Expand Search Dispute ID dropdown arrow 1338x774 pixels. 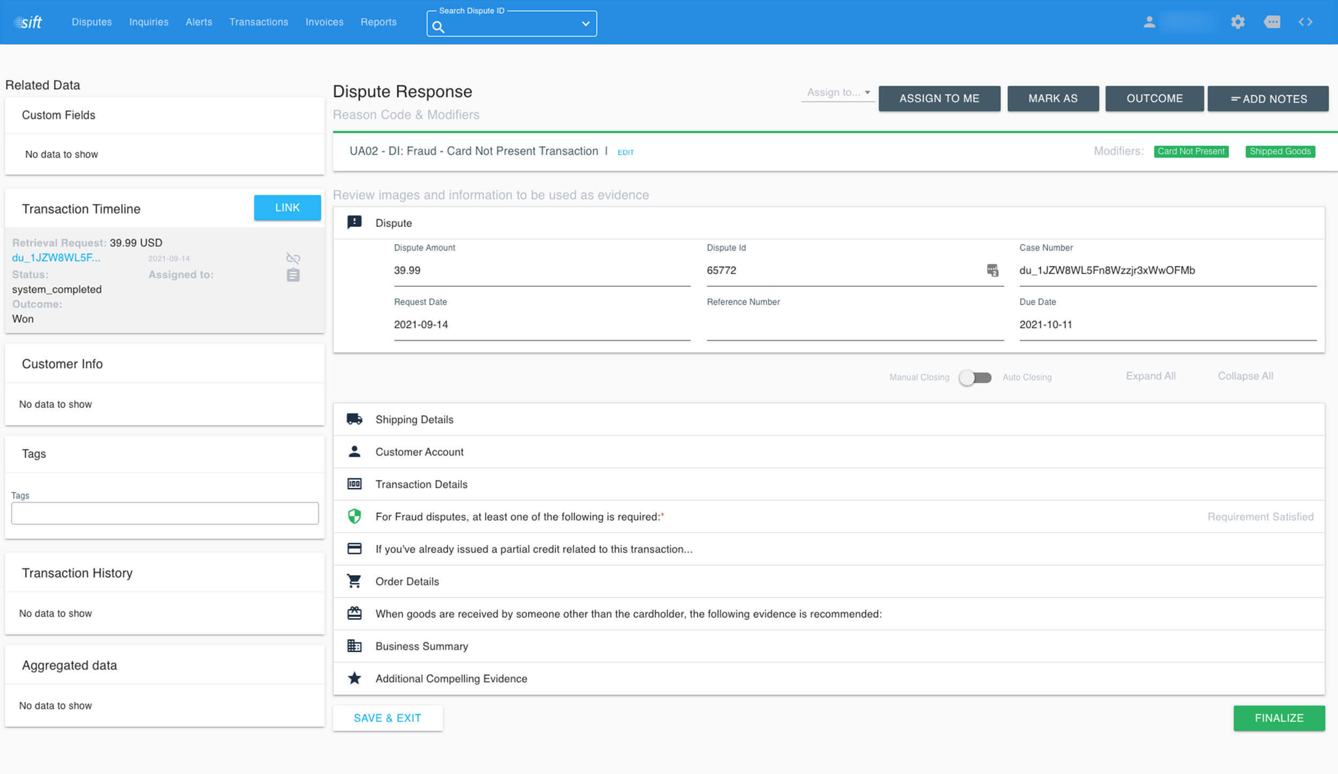(585, 24)
